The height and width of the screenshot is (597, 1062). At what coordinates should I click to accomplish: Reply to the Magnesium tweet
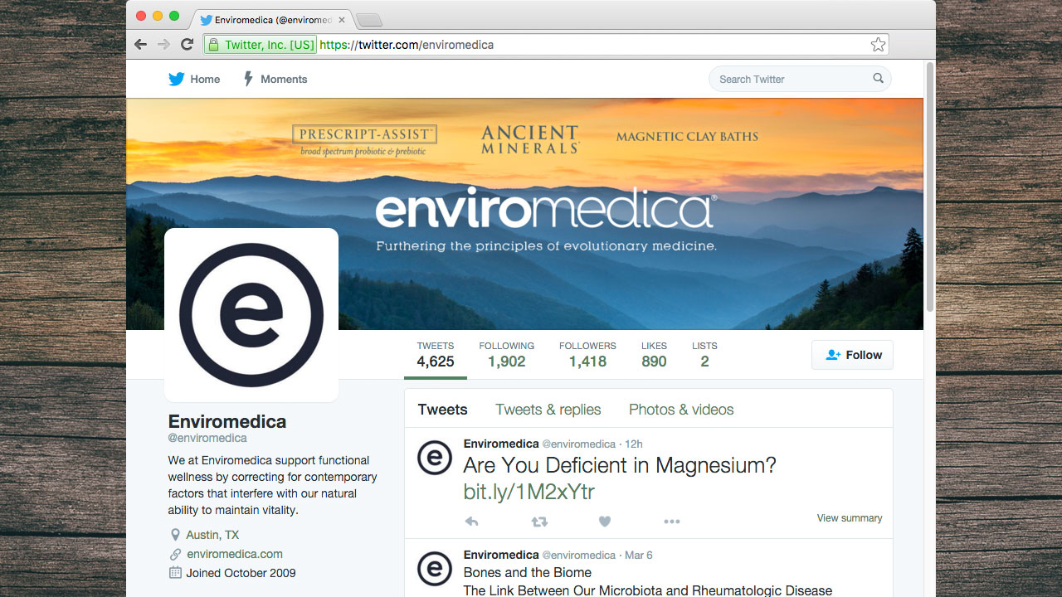click(x=471, y=522)
